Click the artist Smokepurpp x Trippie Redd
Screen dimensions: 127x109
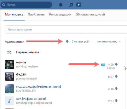click(x=34, y=103)
